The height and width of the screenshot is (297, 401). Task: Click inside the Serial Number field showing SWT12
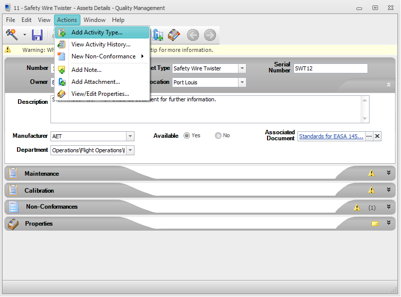(x=330, y=68)
